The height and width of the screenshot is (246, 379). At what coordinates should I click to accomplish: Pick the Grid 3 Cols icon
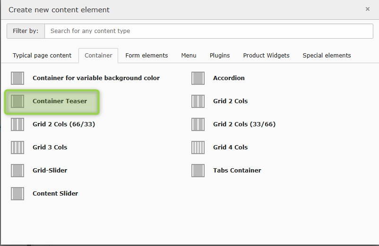17,148
